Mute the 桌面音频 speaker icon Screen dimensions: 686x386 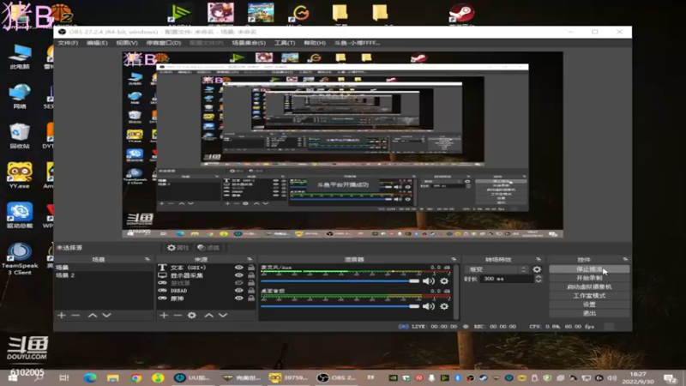point(429,306)
